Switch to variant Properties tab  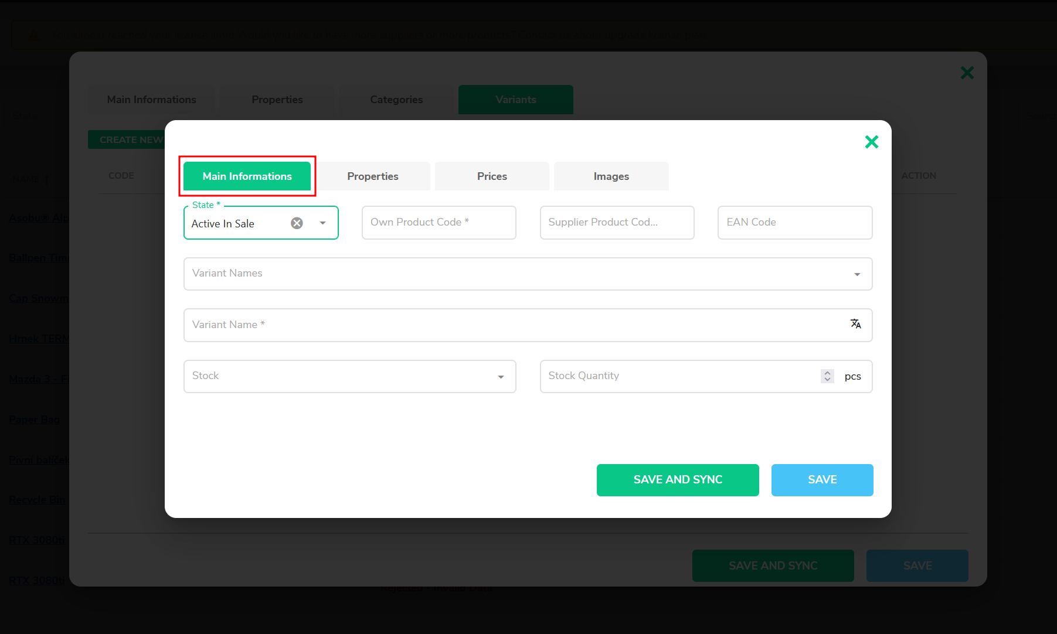tap(373, 176)
